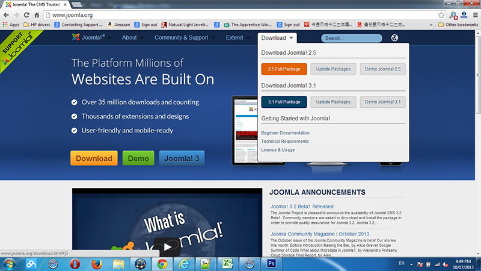Click the green Demo hero button
Viewport: 481px width, 271px height.
(138, 158)
